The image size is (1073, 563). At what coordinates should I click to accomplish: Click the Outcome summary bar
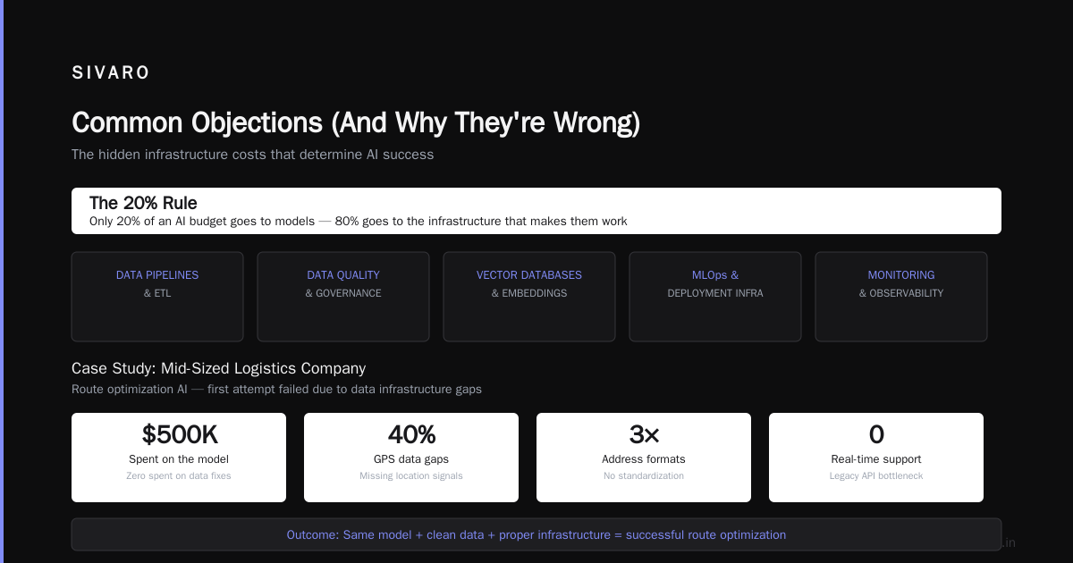coord(536,534)
